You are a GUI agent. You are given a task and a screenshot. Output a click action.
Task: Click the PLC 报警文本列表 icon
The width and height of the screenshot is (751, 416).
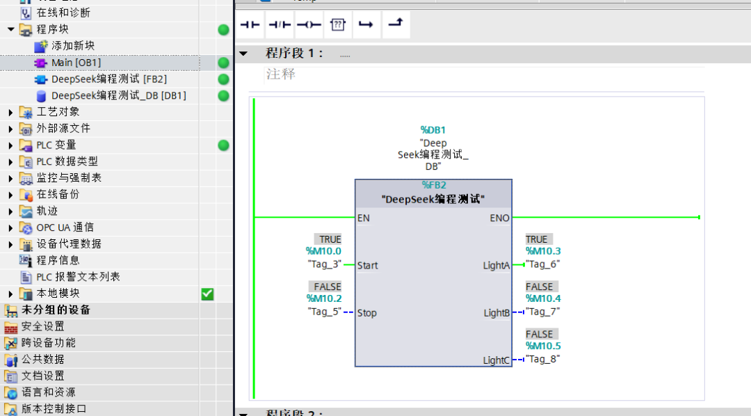(26, 277)
